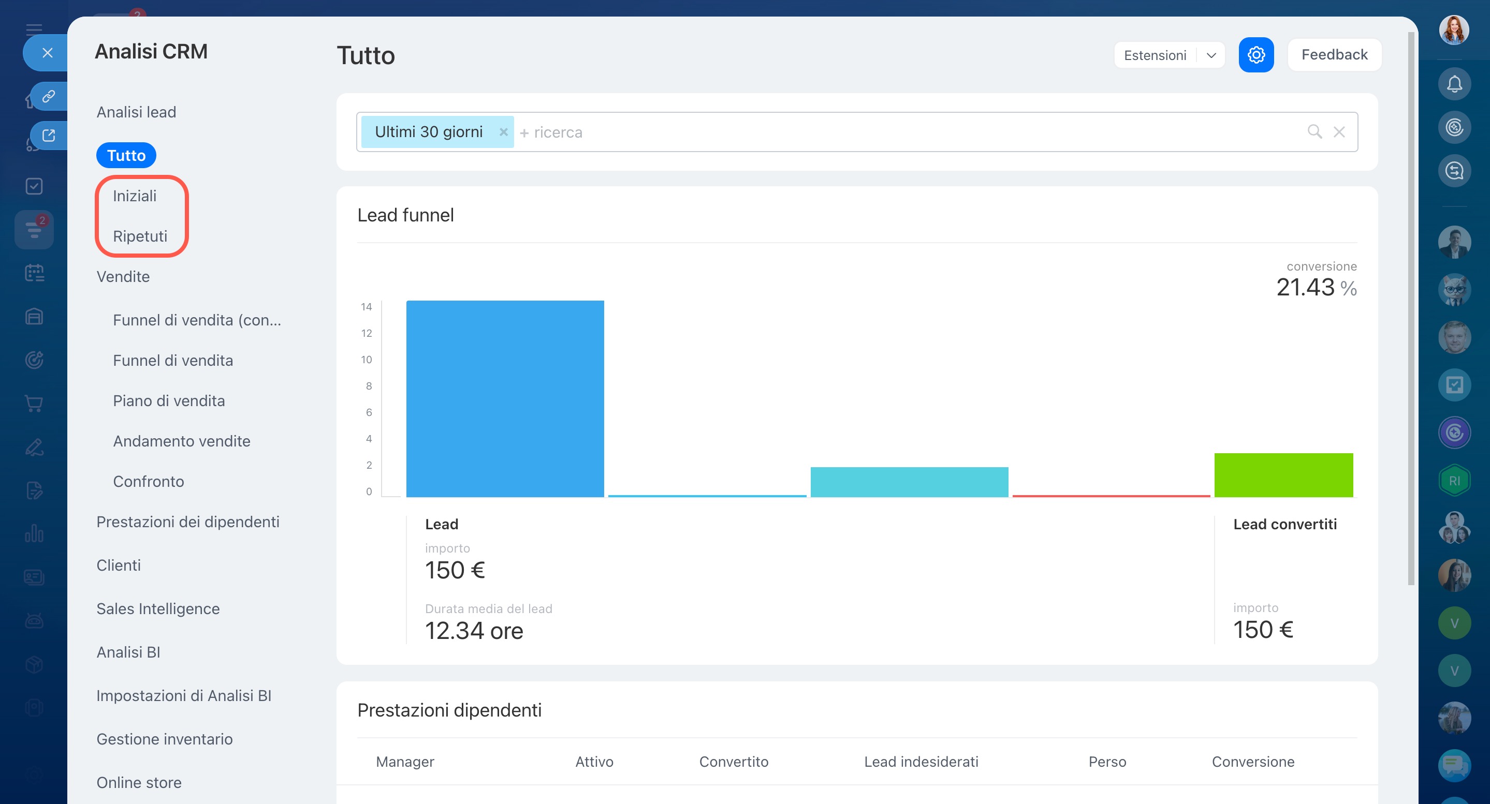The width and height of the screenshot is (1490, 804).
Task: Open the Funnel di vendita report
Action: [x=173, y=360]
